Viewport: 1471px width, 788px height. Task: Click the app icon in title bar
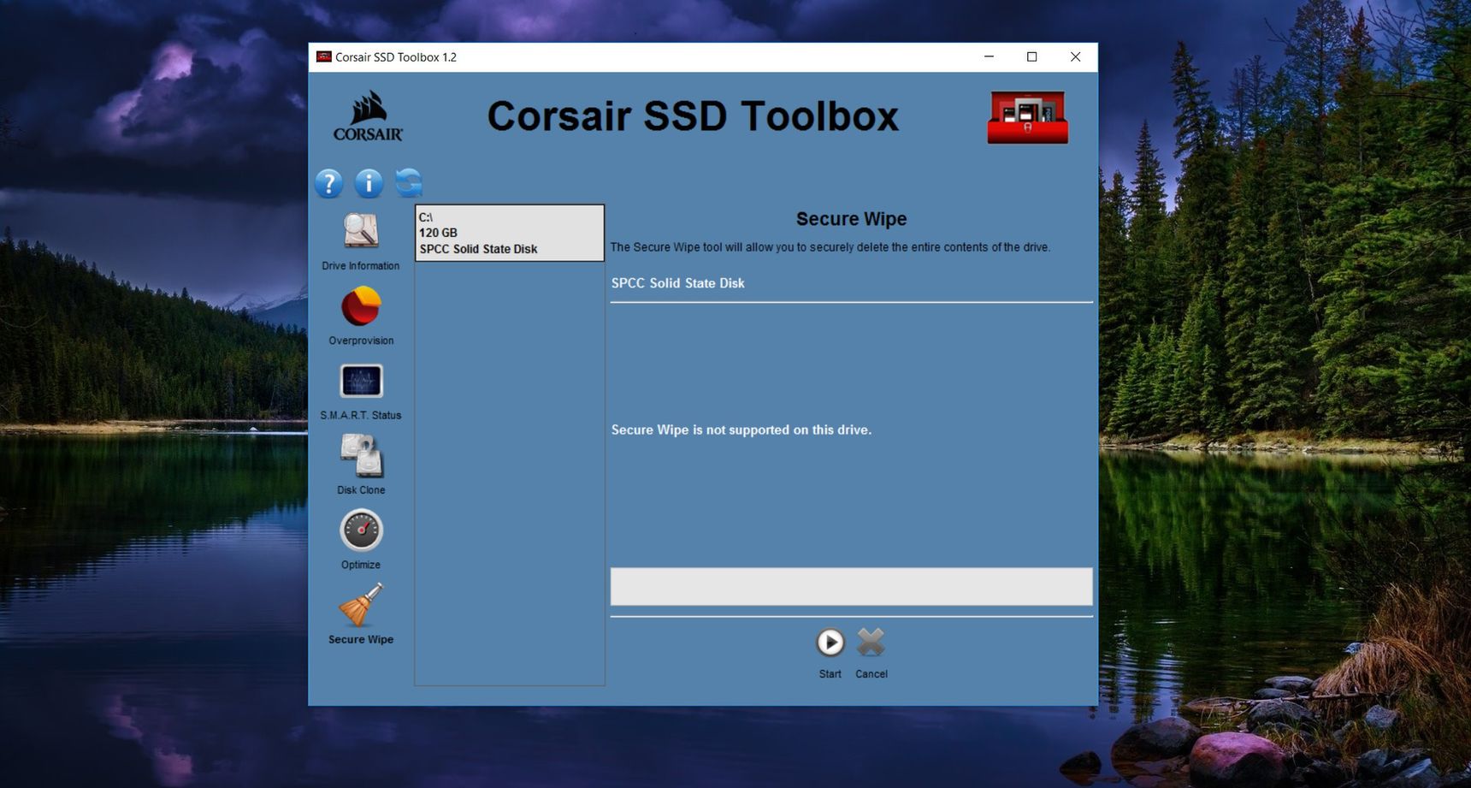pos(323,57)
